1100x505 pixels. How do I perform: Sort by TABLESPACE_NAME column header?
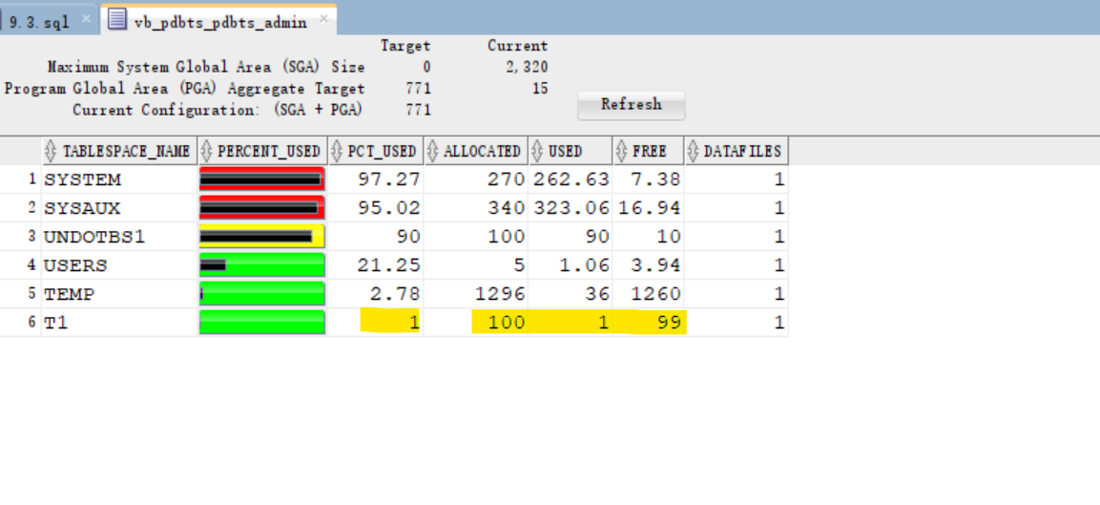click(119, 151)
